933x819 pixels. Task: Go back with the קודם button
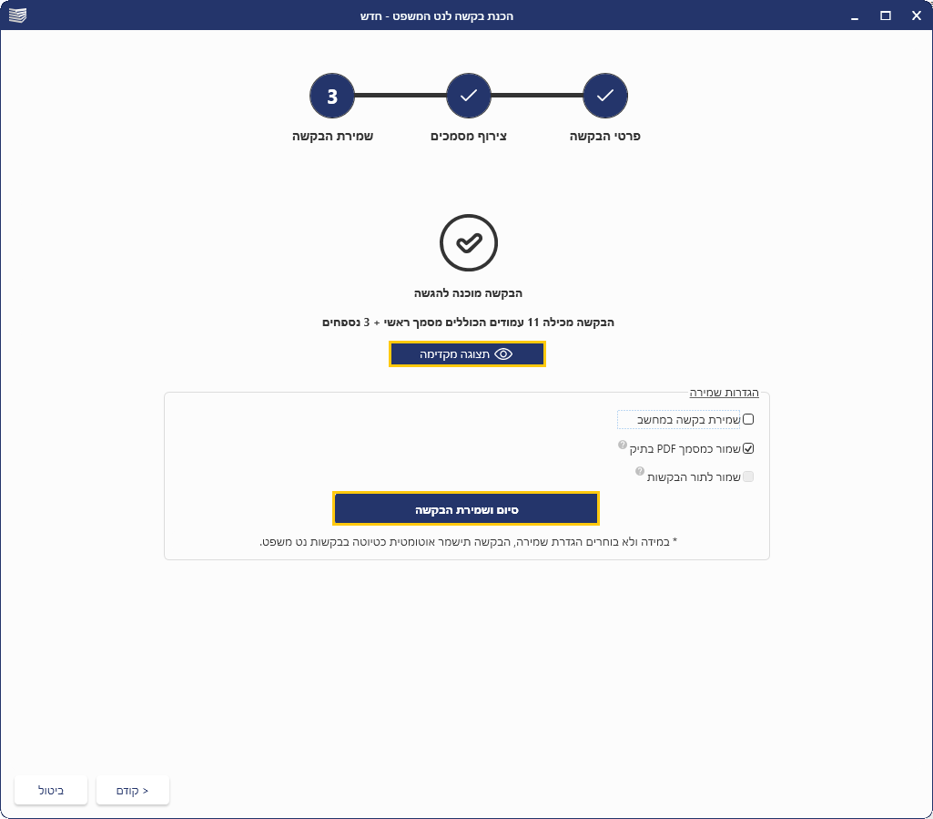133,790
